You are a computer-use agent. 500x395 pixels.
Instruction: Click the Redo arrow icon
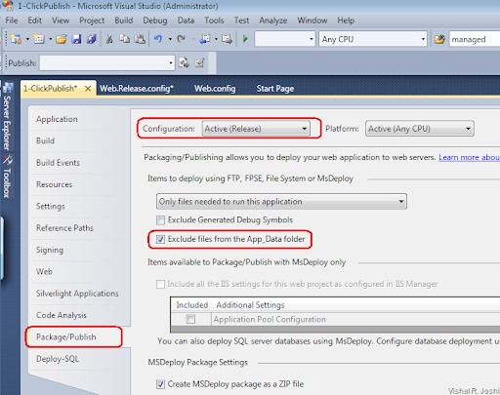point(181,39)
